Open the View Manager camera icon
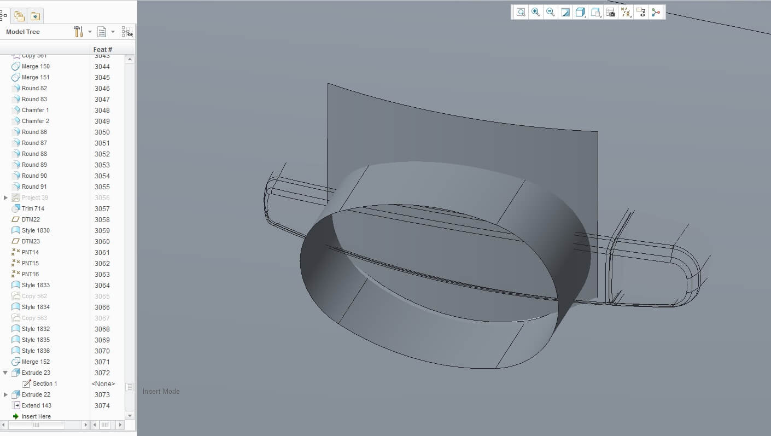The height and width of the screenshot is (436, 771). pos(611,12)
